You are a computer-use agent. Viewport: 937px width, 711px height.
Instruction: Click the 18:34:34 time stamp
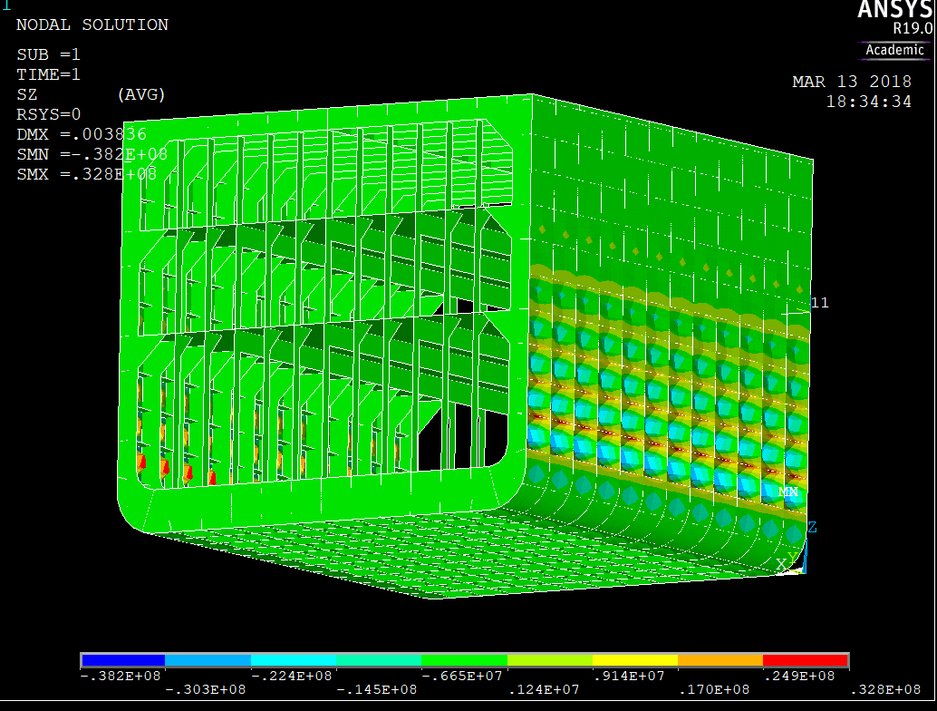tap(868, 102)
